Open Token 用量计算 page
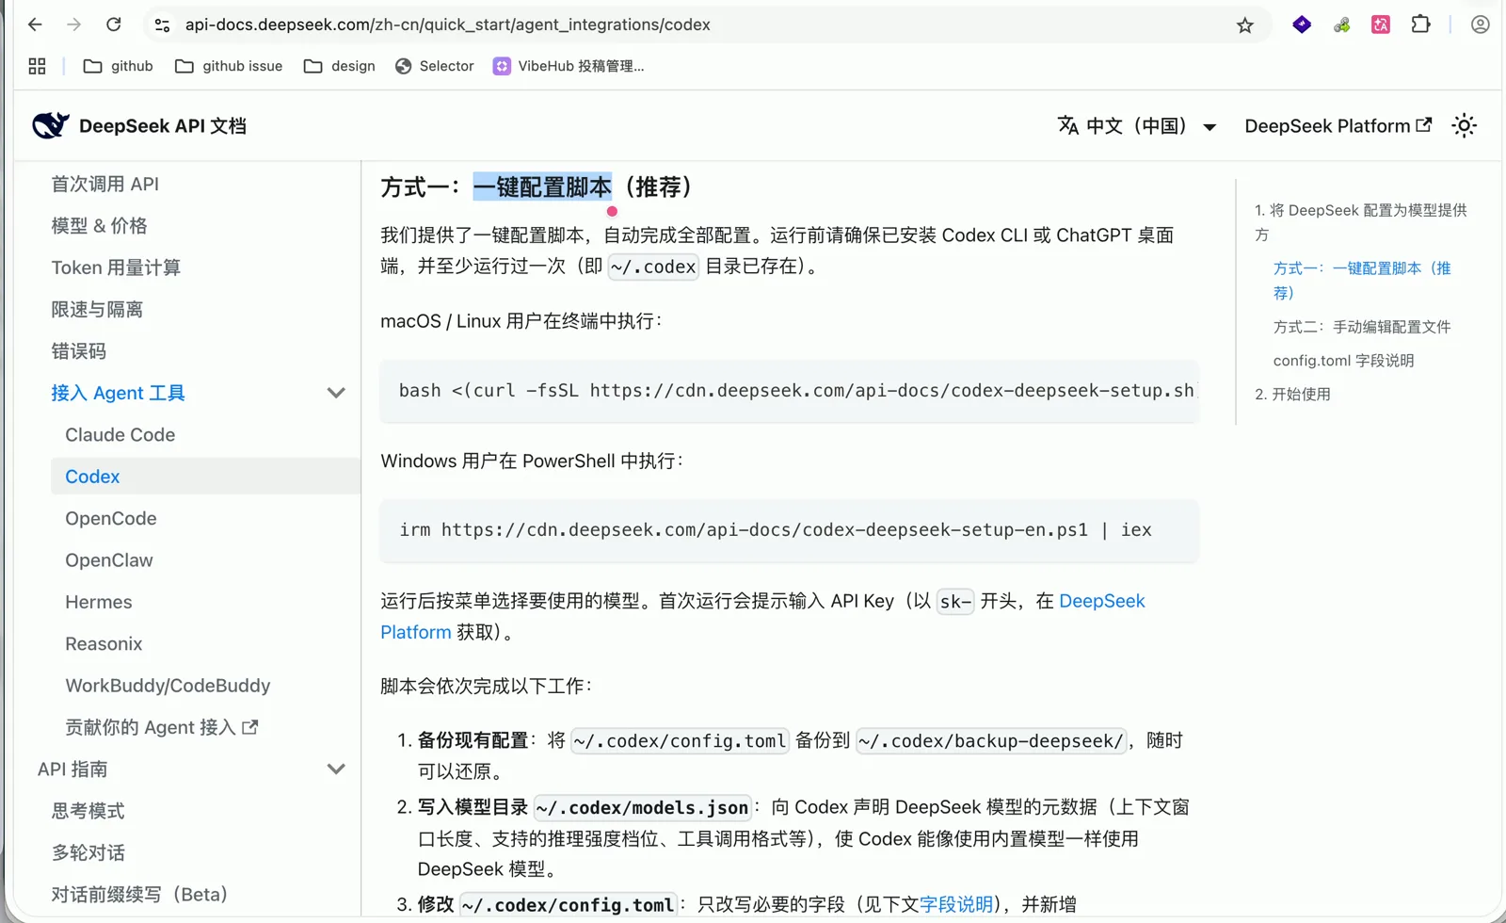 [116, 267]
